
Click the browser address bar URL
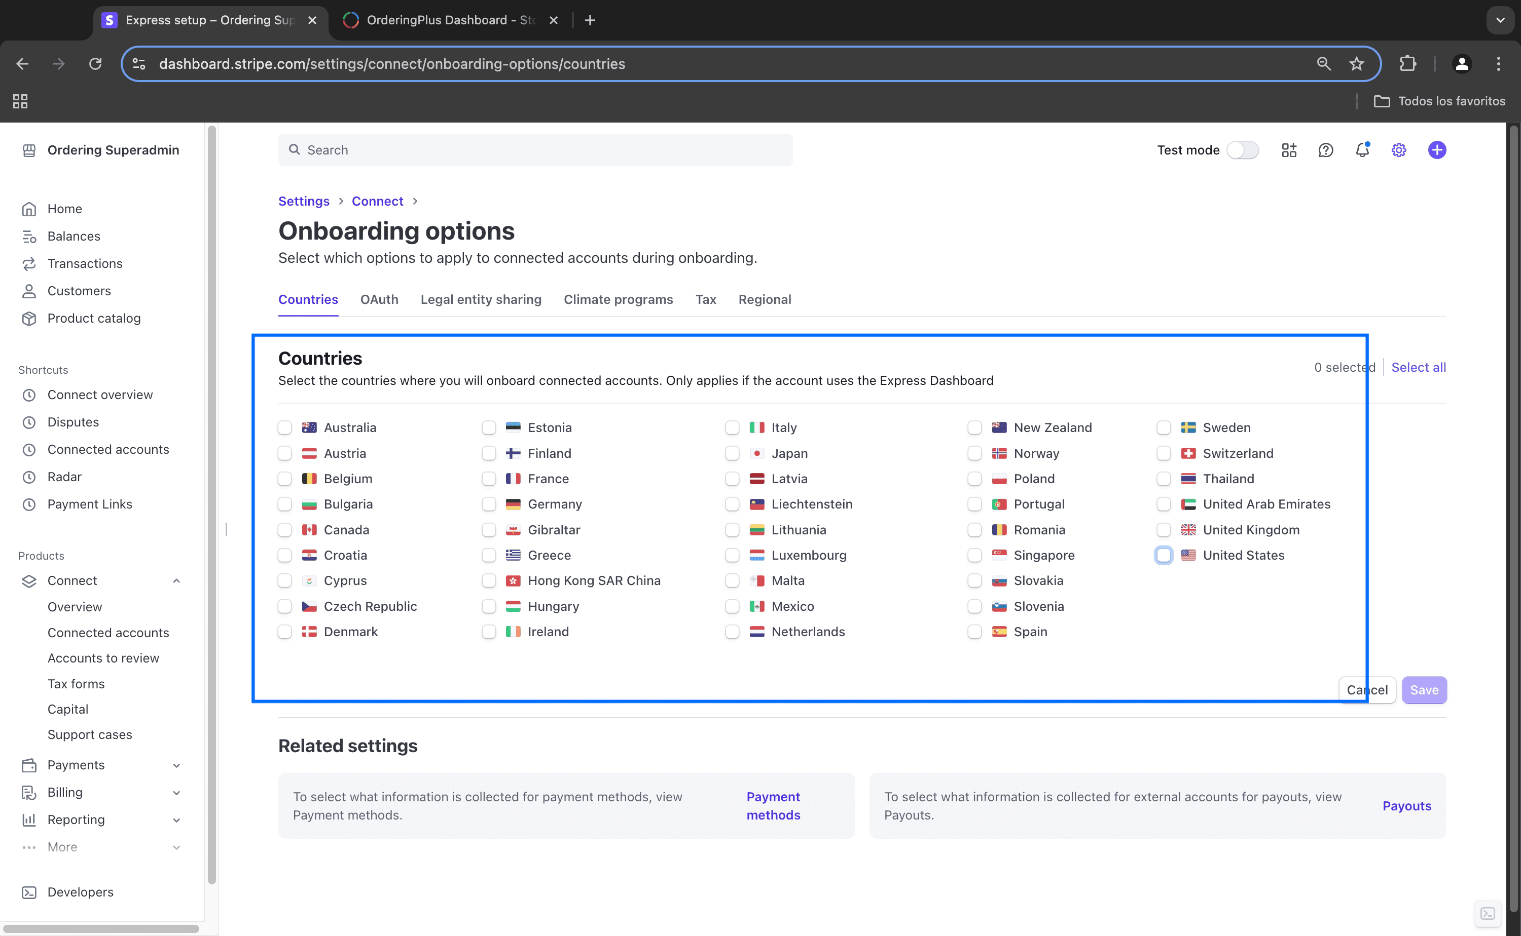392,64
